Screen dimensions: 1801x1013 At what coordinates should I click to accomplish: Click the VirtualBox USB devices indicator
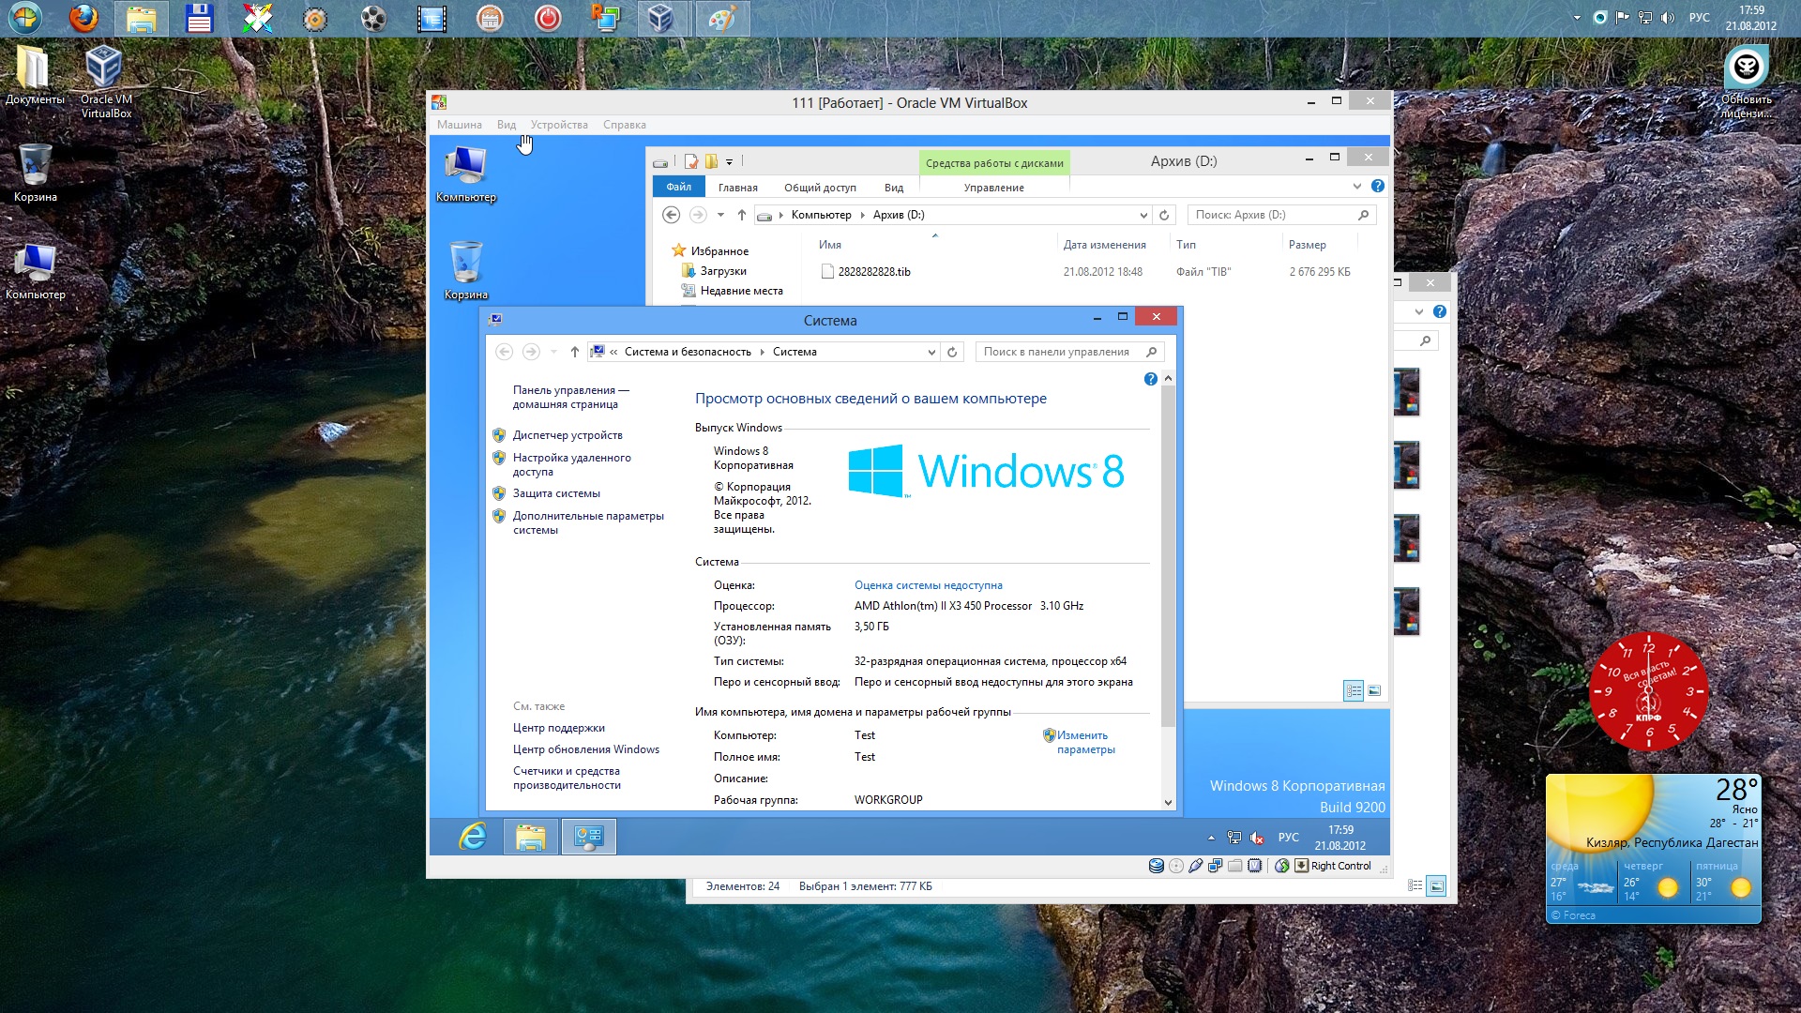(x=1196, y=866)
